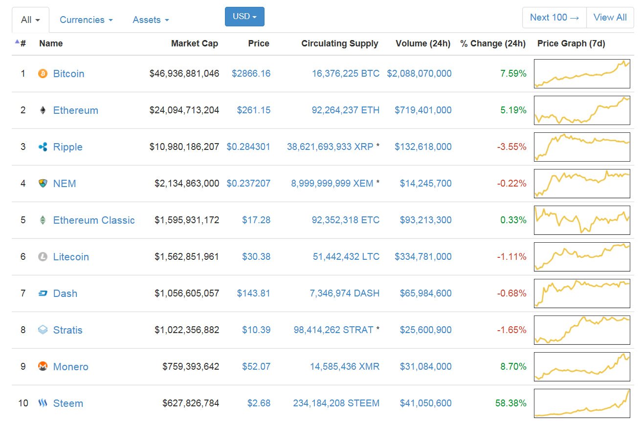This screenshot has width=642, height=421.
Task: Click Bitcoin market cap $46,936,881,046
Action: tap(184, 74)
